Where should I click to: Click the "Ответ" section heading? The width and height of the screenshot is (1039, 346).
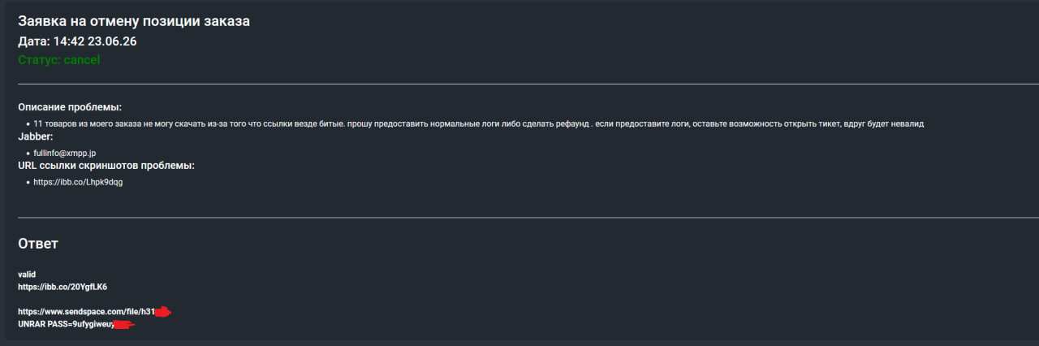[x=38, y=244]
